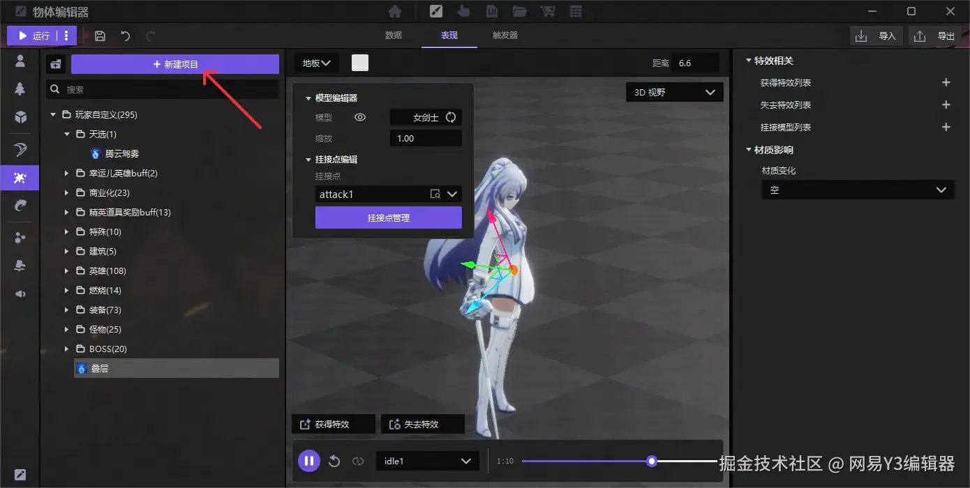This screenshot has width=970, height=488.
Task: Add entry to 获得特效列表
Action: [x=946, y=82]
